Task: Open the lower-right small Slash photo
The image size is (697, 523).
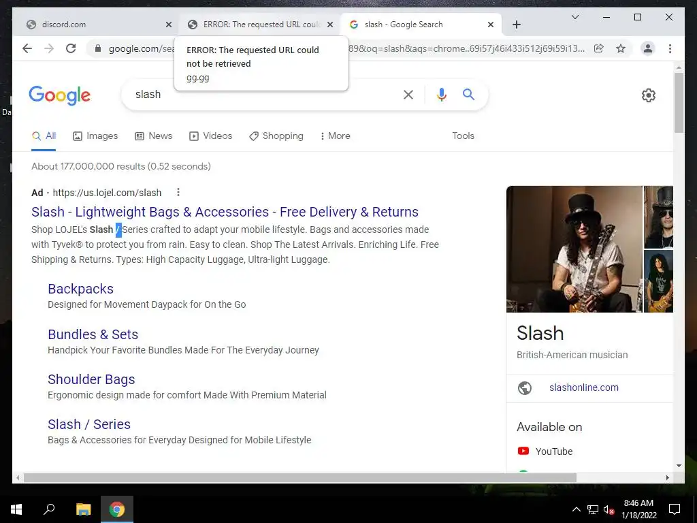Action: click(x=658, y=281)
